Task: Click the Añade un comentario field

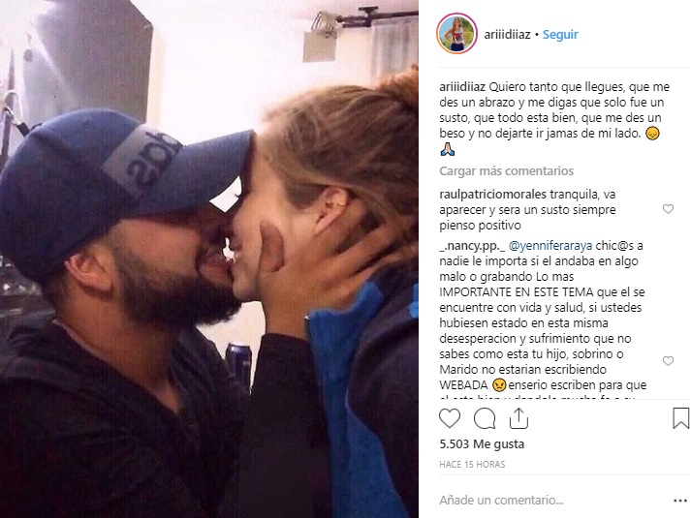Action: [501, 501]
